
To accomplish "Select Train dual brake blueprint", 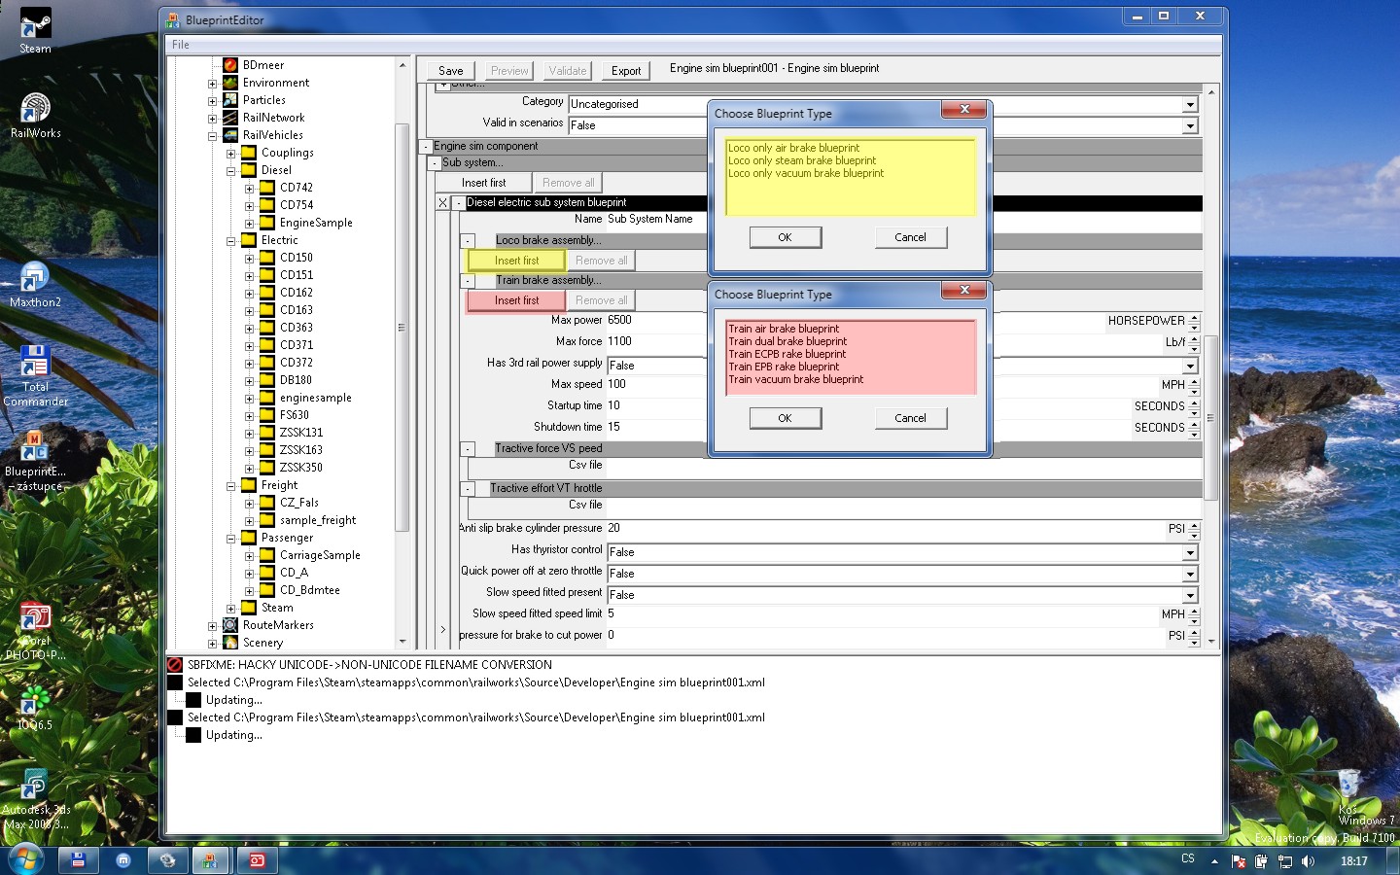I will (787, 341).
